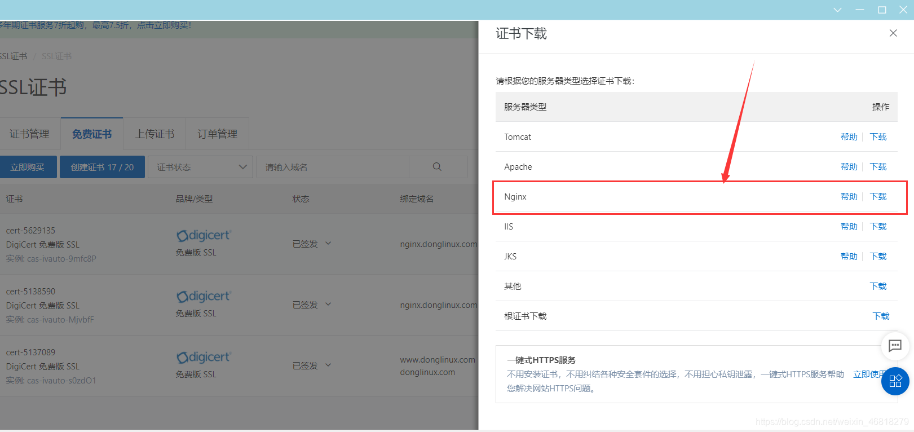This screenshot has height=432, width=914.
Task: Click the 品牌/类型 column header
Action: (x=194, y=199)
